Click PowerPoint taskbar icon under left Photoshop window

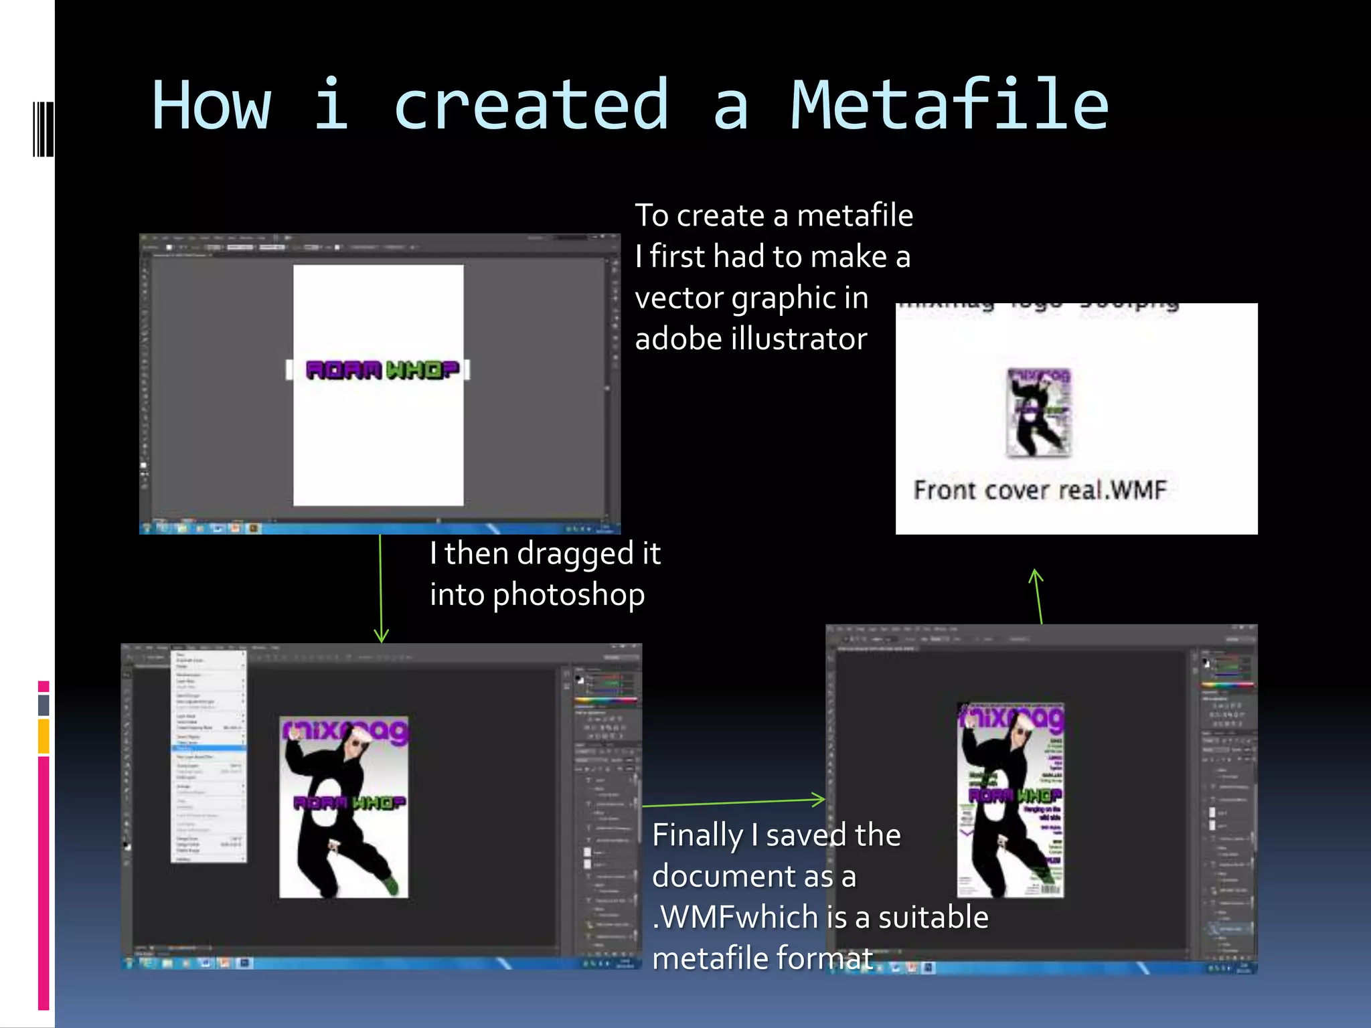pos(224,963)
